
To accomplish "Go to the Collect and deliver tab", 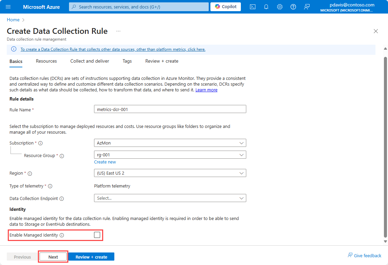I will tap(90, 61).
